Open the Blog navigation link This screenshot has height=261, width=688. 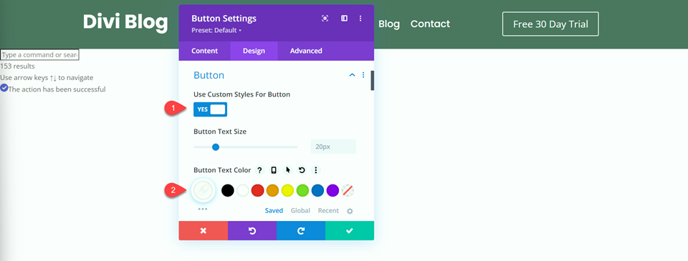tap(389, 24)
